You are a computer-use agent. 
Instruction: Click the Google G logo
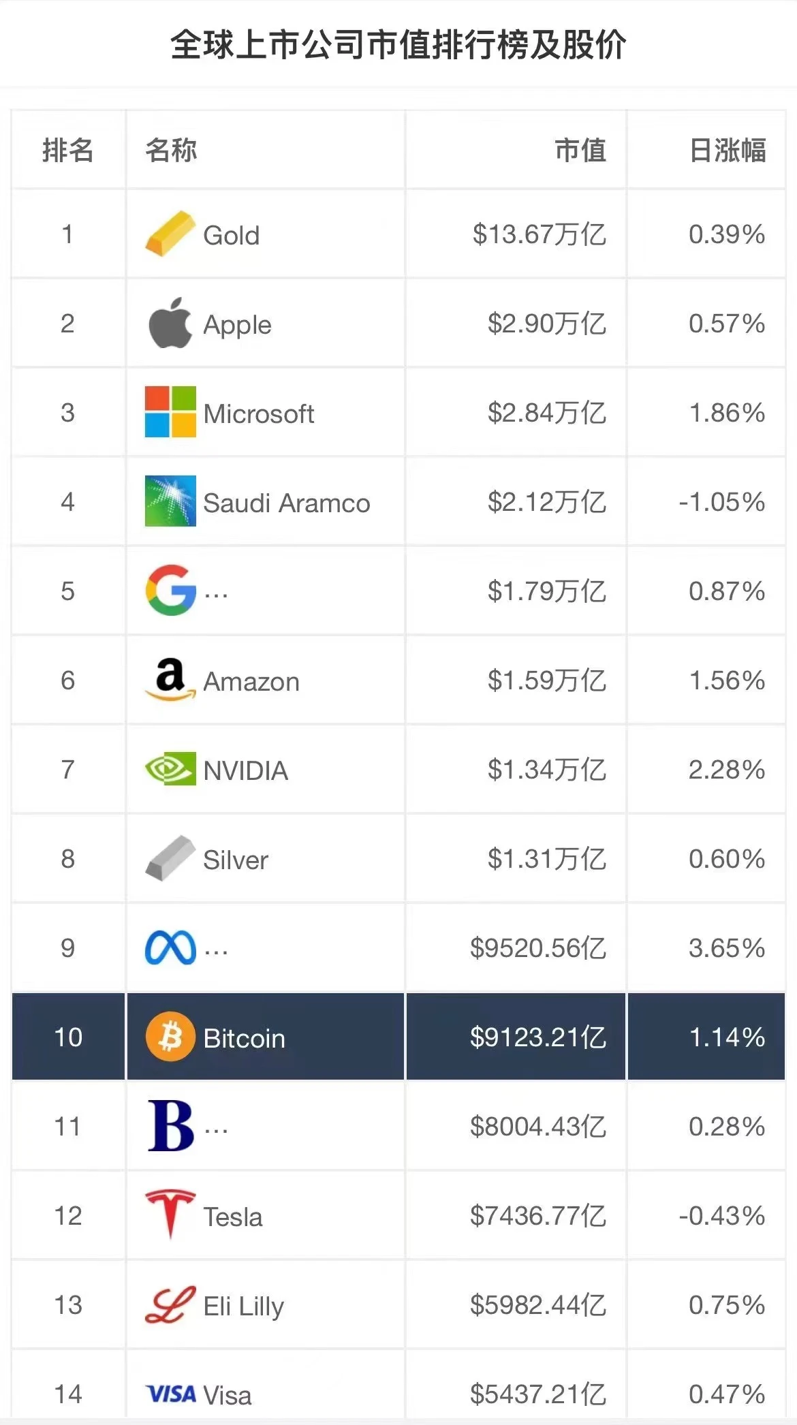(170, 591)
